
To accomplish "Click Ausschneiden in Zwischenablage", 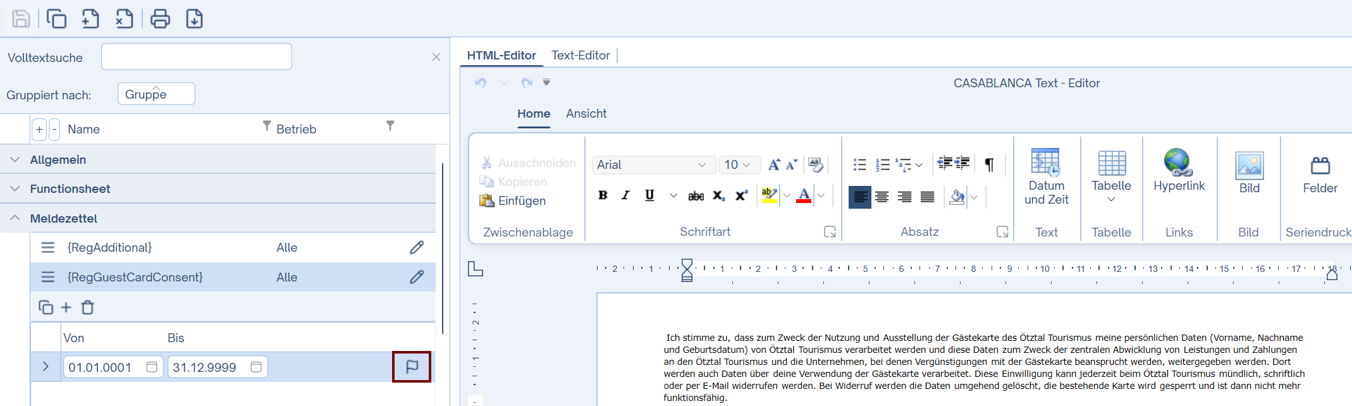I will [528, 163].
